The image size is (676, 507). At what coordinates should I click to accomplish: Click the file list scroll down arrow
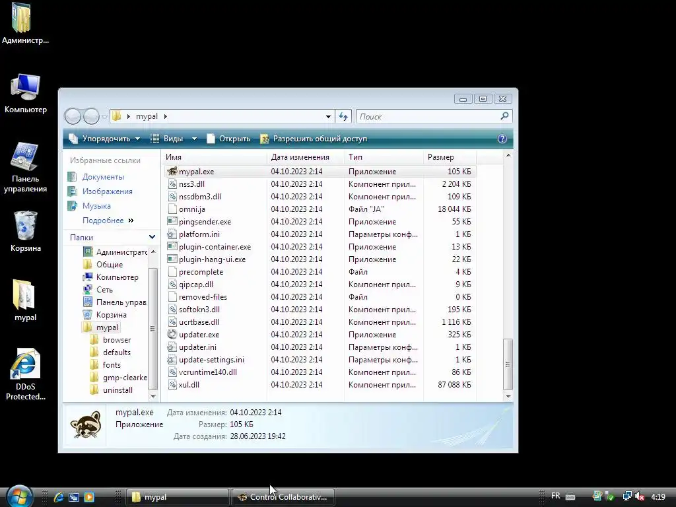click(x=508, y=396)
